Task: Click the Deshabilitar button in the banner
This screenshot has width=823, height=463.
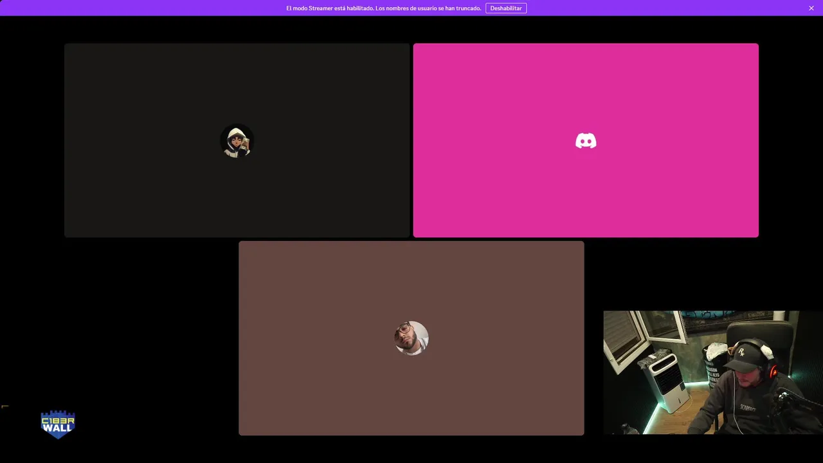Action: [x=506, y=8]
